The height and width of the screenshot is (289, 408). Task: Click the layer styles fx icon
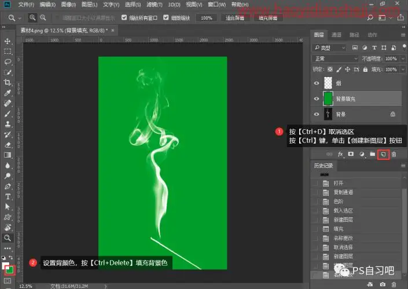340,154
